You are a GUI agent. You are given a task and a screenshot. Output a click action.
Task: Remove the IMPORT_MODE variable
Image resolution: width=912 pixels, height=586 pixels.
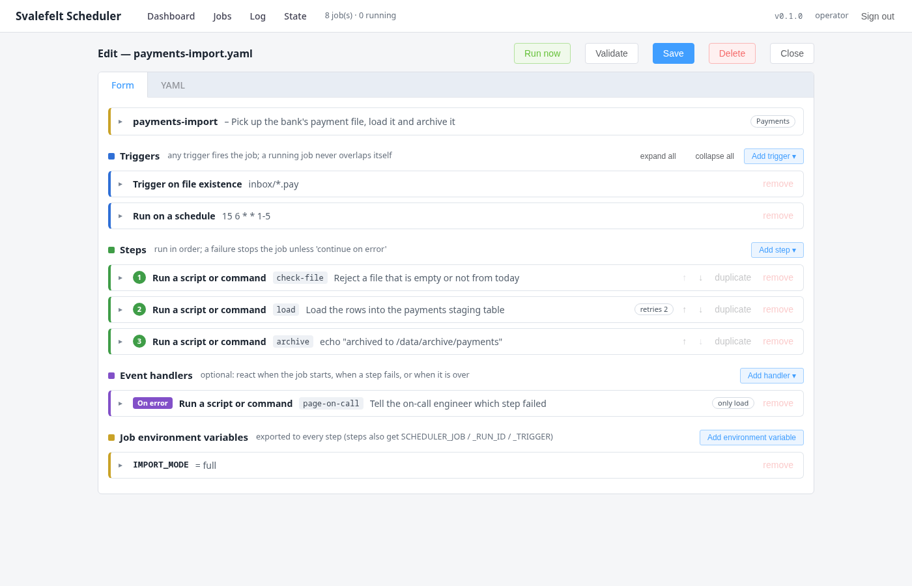[x=778, y=466]
